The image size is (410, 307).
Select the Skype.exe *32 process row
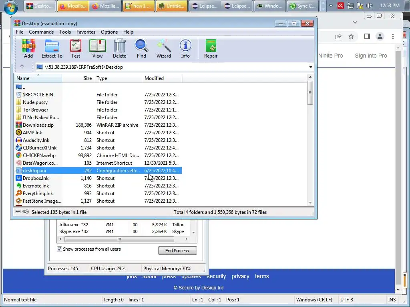[123, 231]
